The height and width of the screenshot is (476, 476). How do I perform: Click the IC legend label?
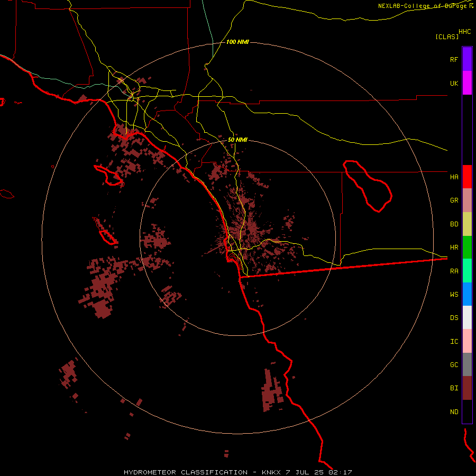point(454,342)
